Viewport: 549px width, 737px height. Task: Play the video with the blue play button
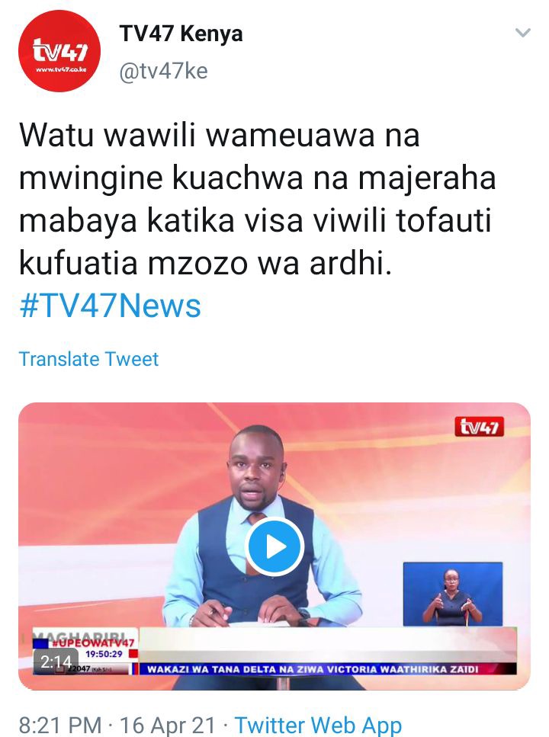pos(274,546)
